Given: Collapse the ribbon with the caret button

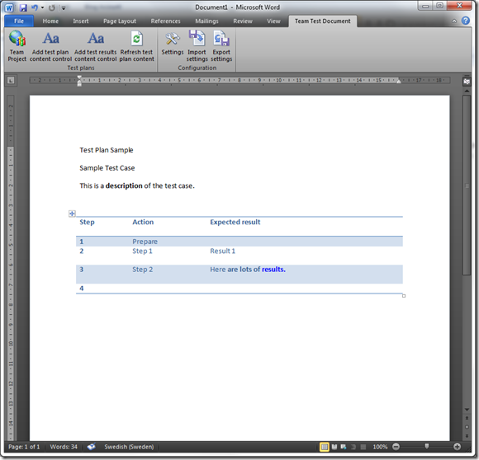Looking at the screenshot, I should [454, 21].
